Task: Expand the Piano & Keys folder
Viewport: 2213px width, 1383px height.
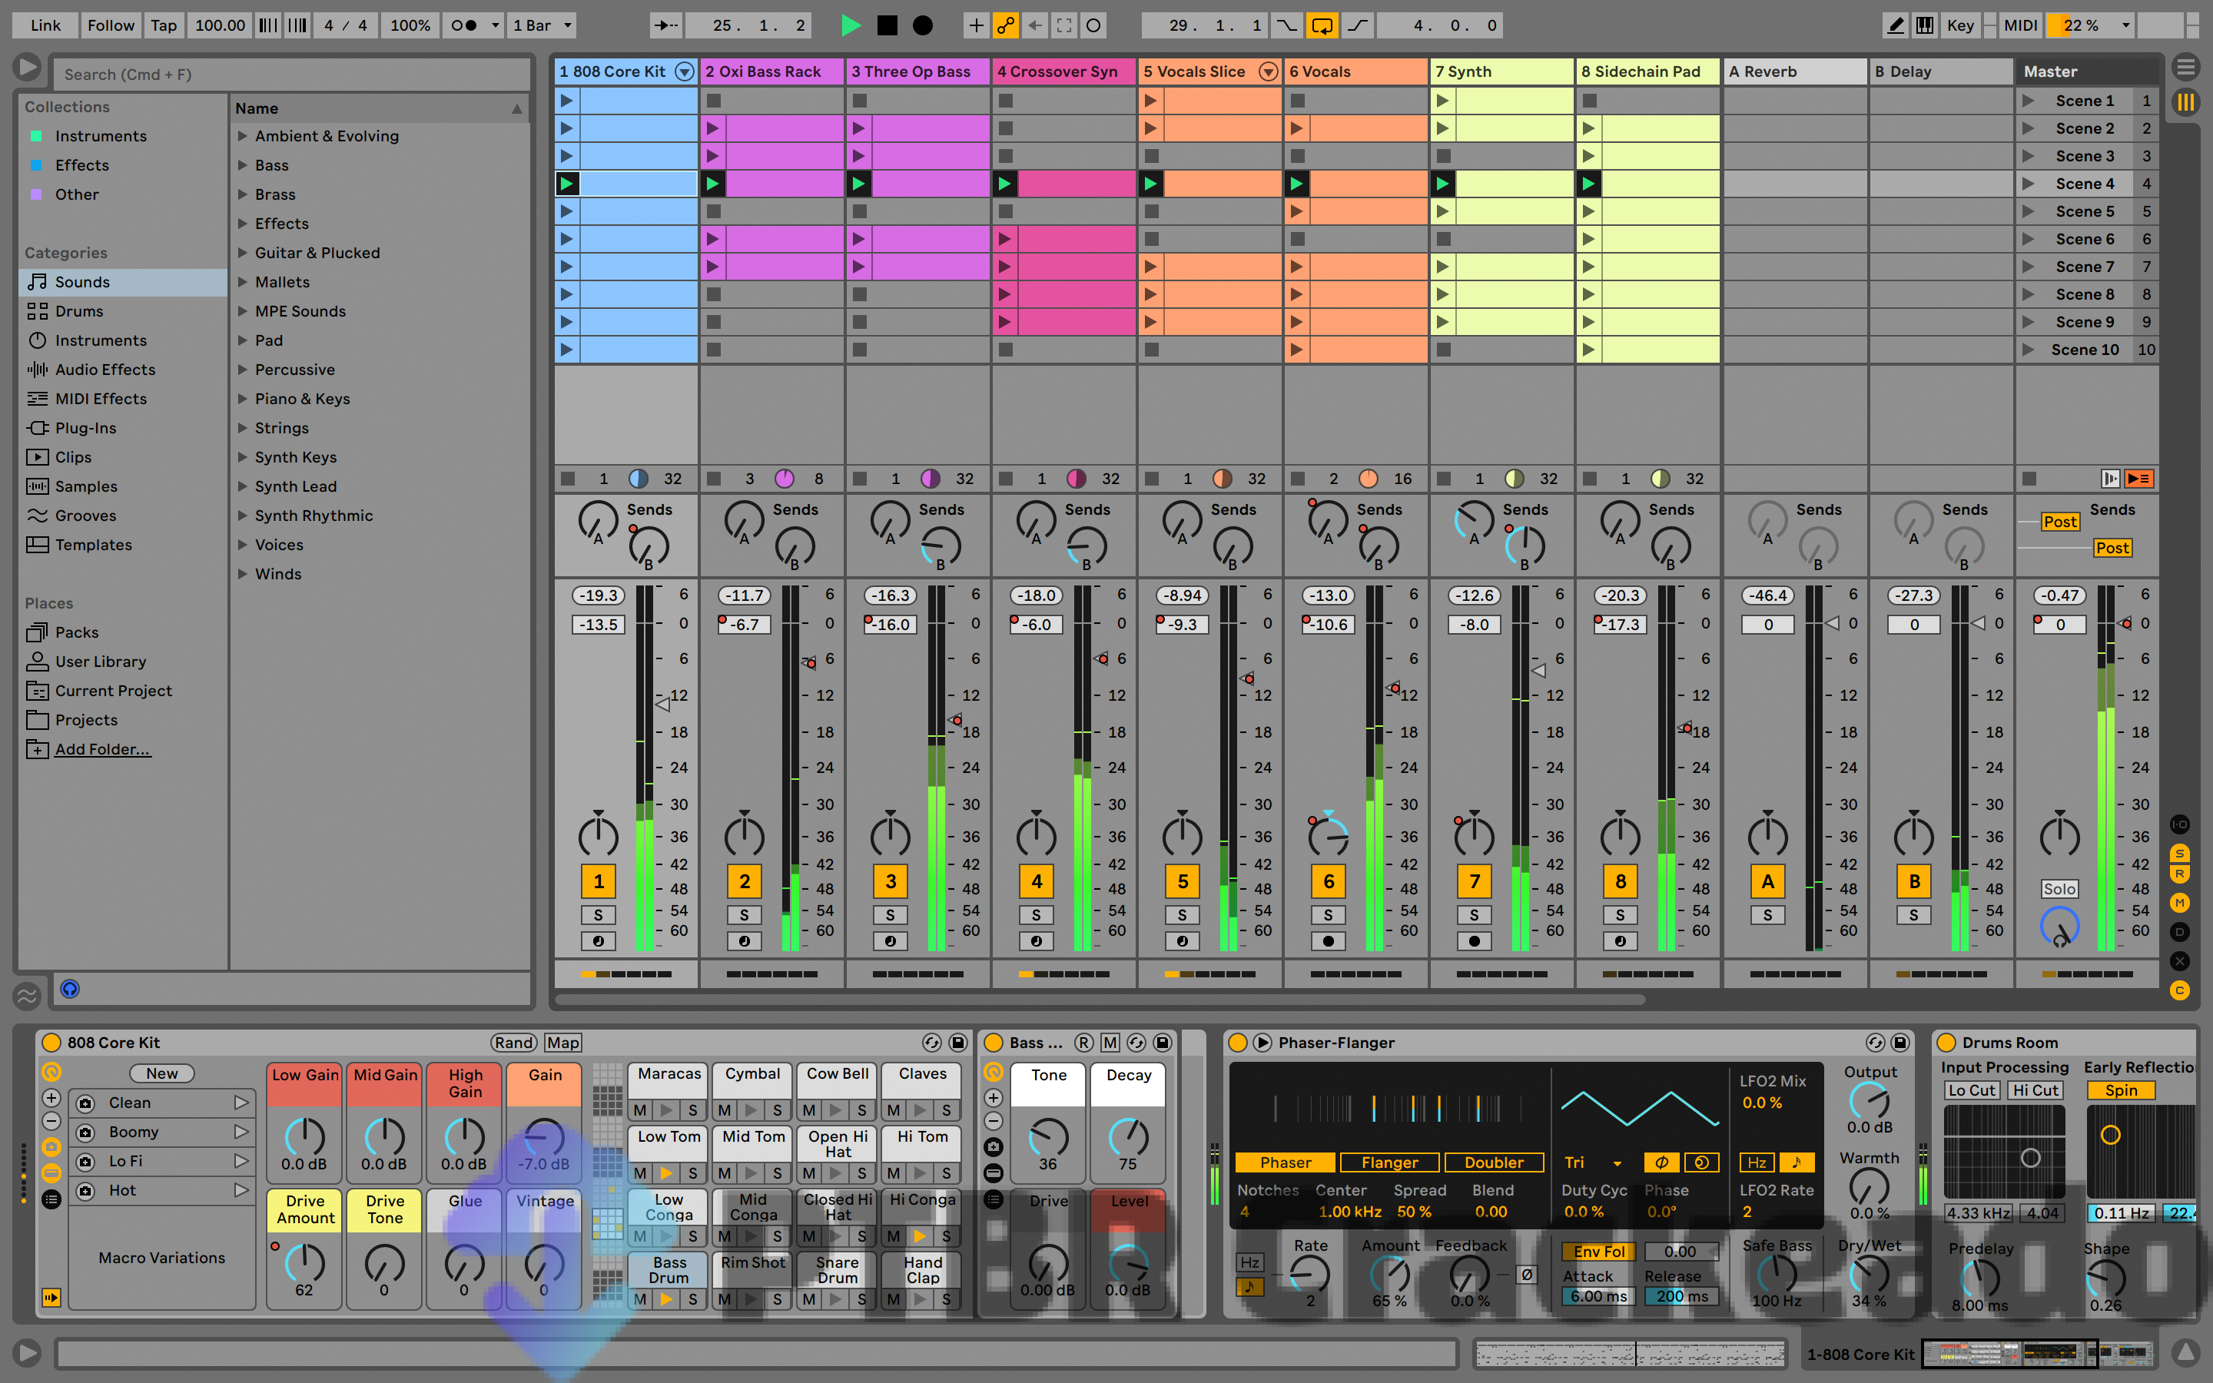Action: pyautogui.click(x=242, y=399)
